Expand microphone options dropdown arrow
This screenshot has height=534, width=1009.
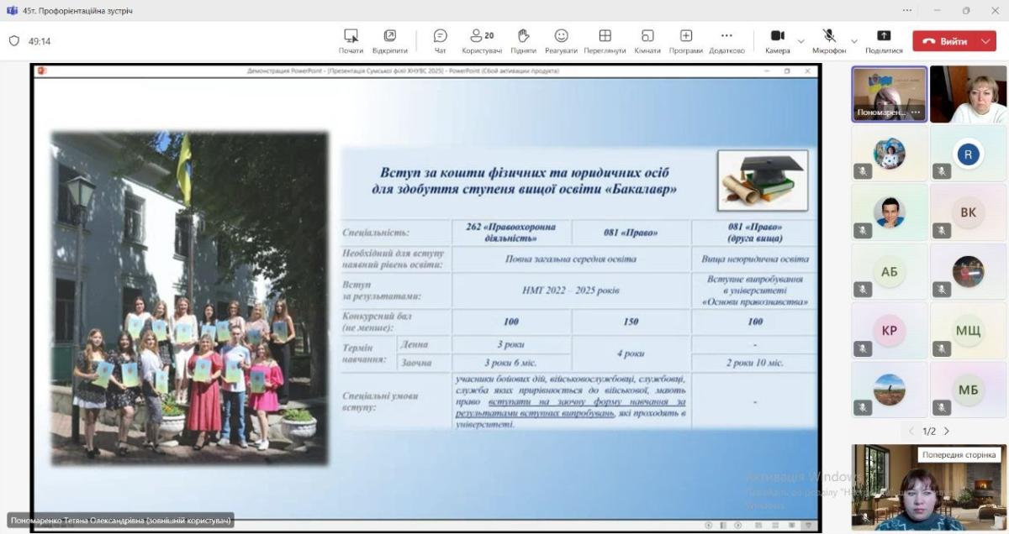(854, 41)
